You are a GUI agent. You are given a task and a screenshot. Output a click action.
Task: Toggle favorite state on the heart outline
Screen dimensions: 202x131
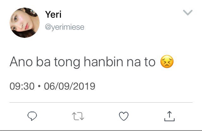[124, 116]
